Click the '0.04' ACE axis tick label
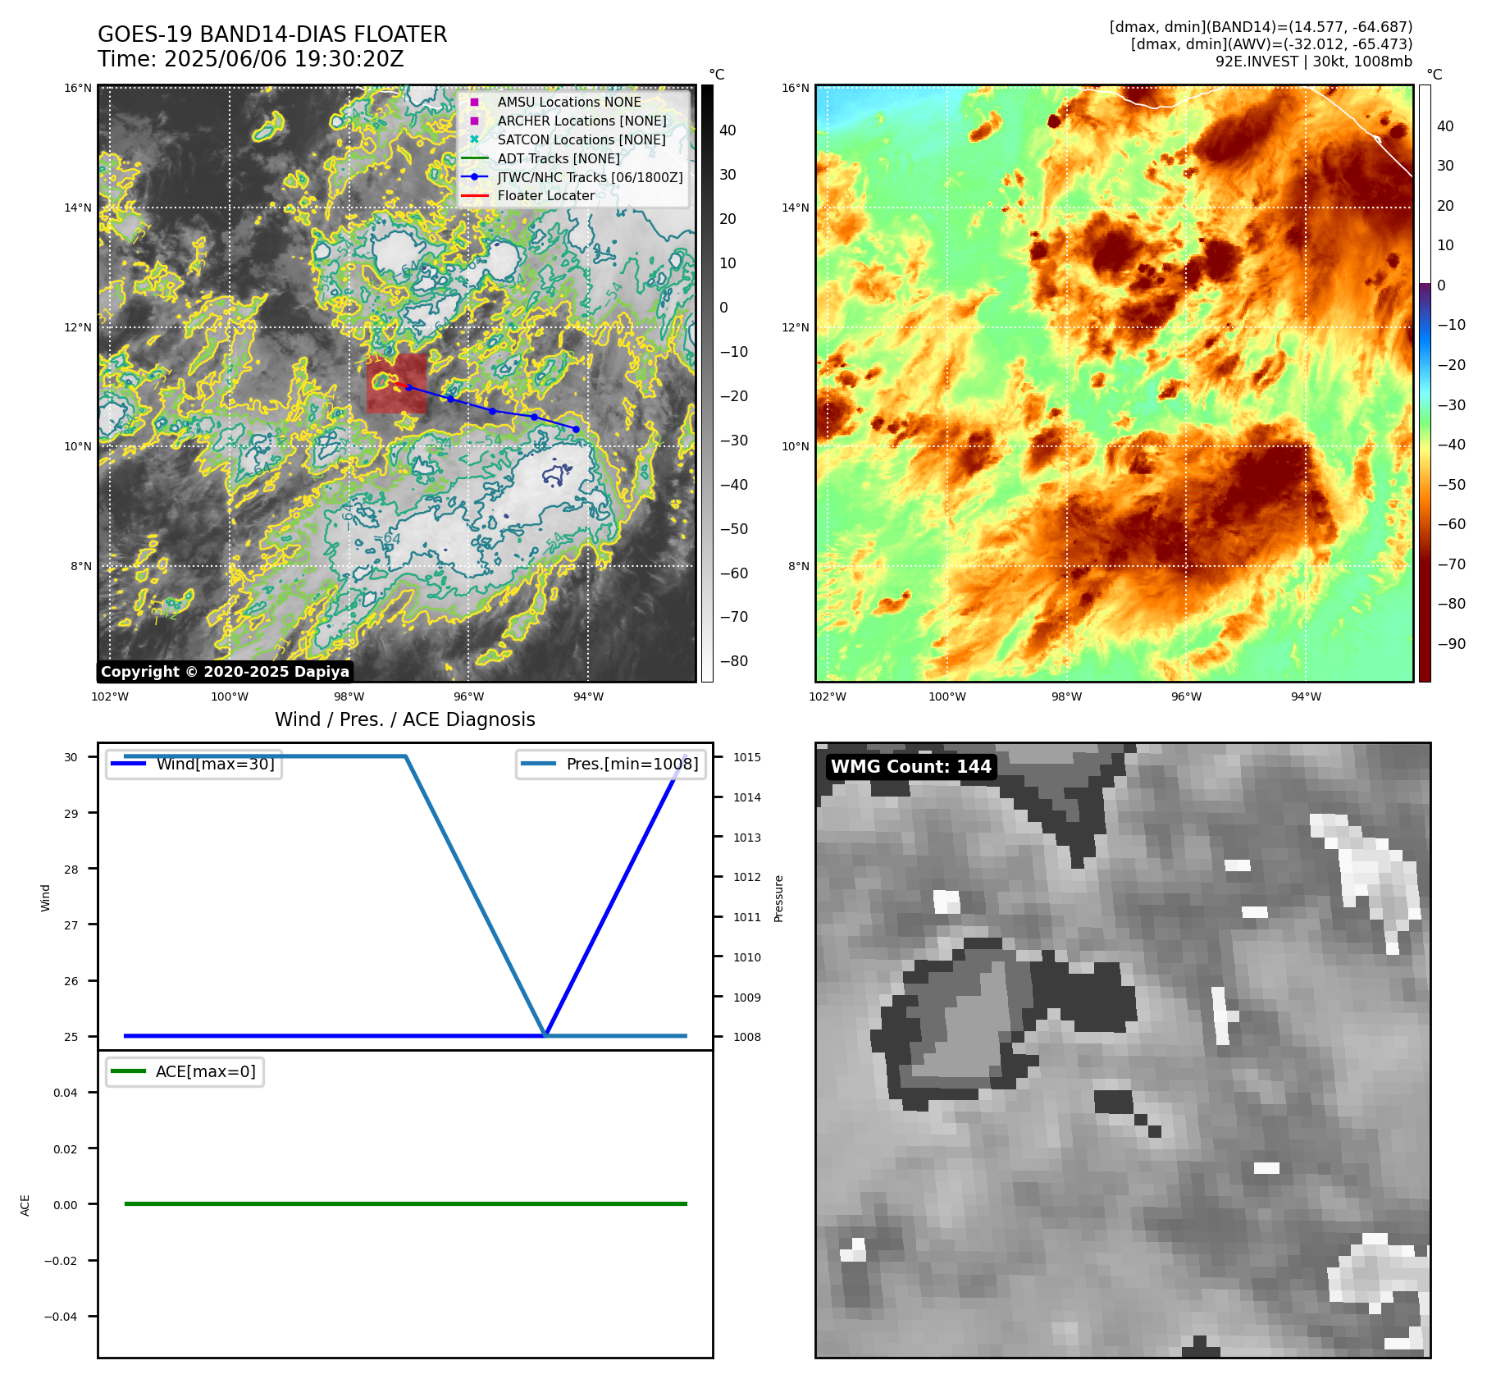 coord(66,1093)
